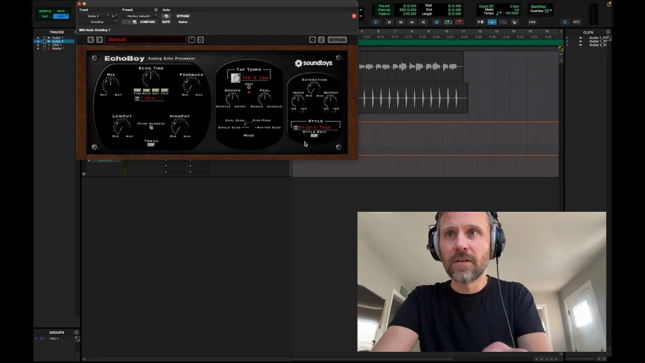Click the go-to-end transport button
Screen dimensions: 645x363
click(x=423, y=22)
